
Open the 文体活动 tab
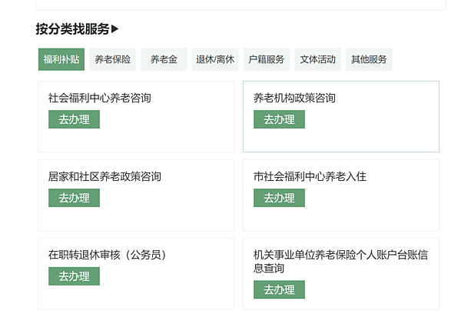pos(317,59)
